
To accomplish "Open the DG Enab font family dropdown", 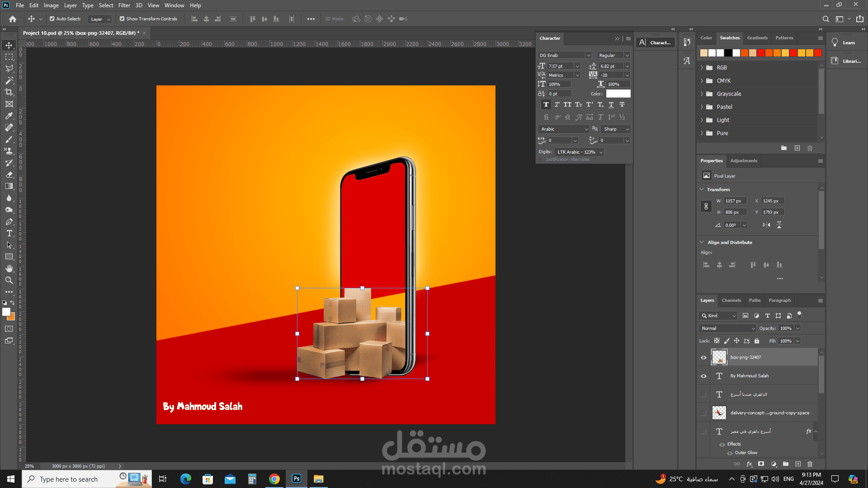I will (588, 56).
